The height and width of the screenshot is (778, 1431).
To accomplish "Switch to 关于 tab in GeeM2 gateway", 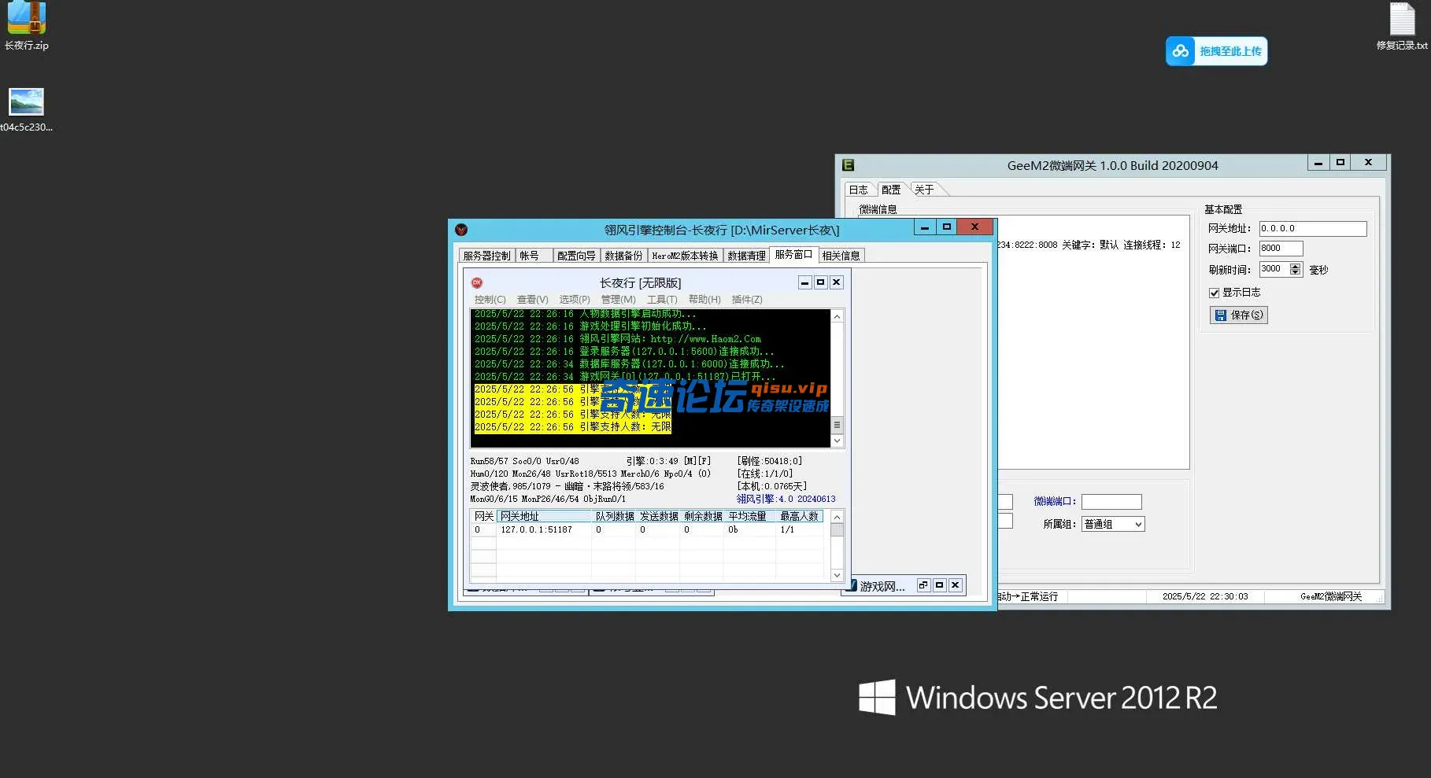I will click(x=924, y=190).
